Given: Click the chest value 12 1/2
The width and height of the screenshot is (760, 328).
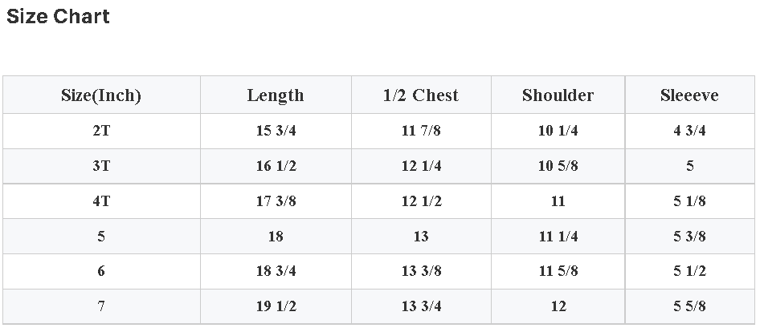Looking at the screenshot, I should pyautogui.click(x=421, y=201).
